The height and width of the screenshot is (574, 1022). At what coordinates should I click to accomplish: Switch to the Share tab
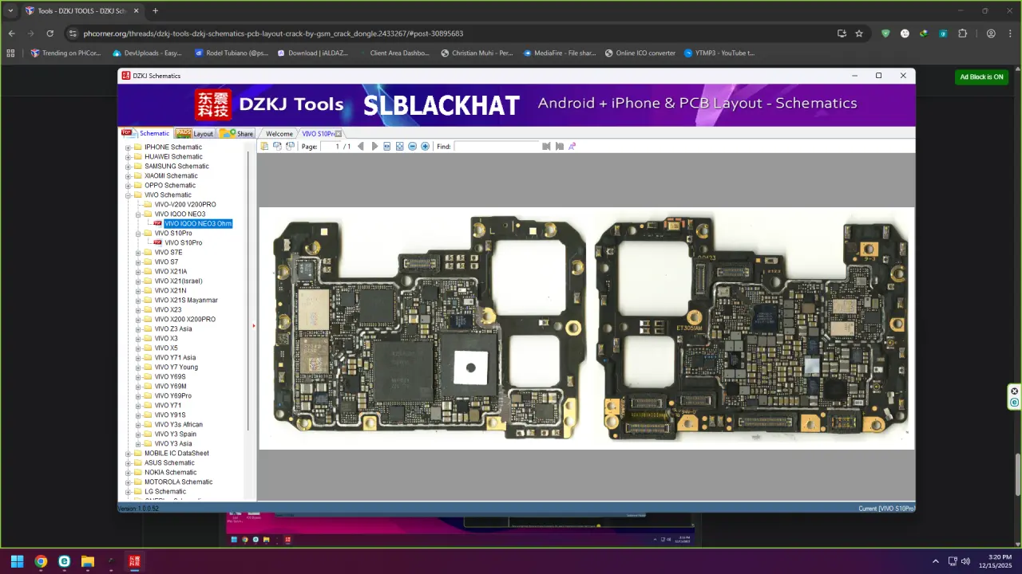[x=237, y=133]
